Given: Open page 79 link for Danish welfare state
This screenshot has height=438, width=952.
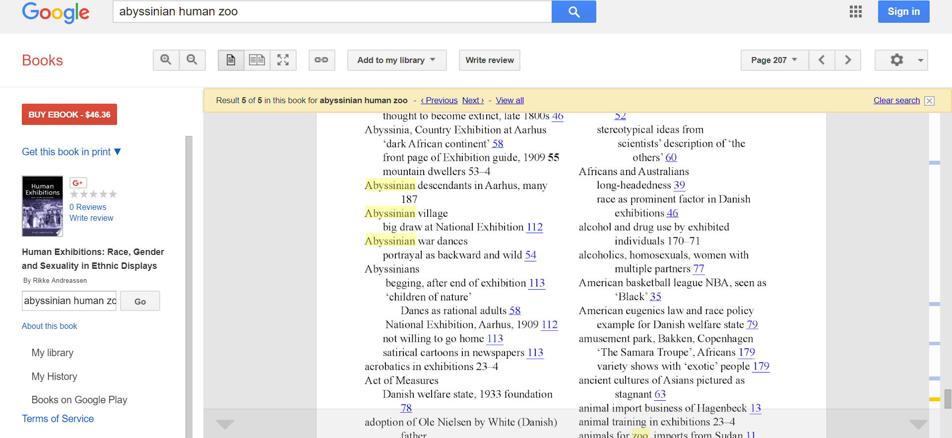Looking at the screenshot, I should click(x=752, y=324).
